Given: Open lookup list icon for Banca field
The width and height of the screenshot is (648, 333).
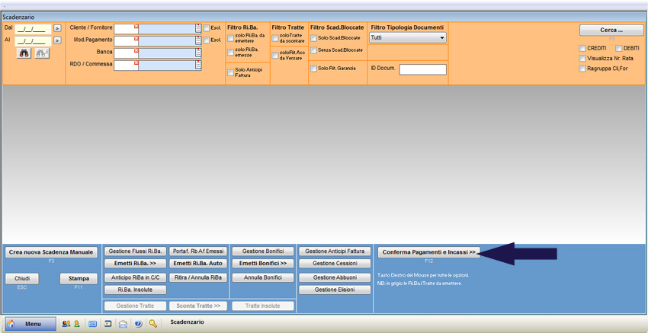Looking at the screenshot, I should tap(198, 53).
